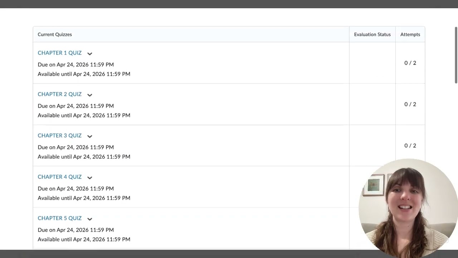Viewport: 458px width, 258px height.
Task: Click the Chapter 2 Quiz available until text
Action: click(84, 115)
